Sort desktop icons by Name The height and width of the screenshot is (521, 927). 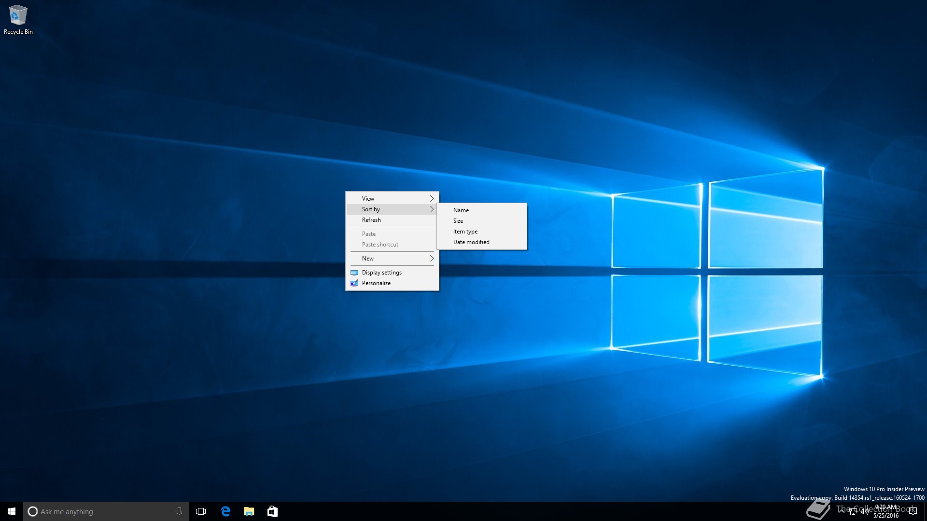tap(461, 210)
